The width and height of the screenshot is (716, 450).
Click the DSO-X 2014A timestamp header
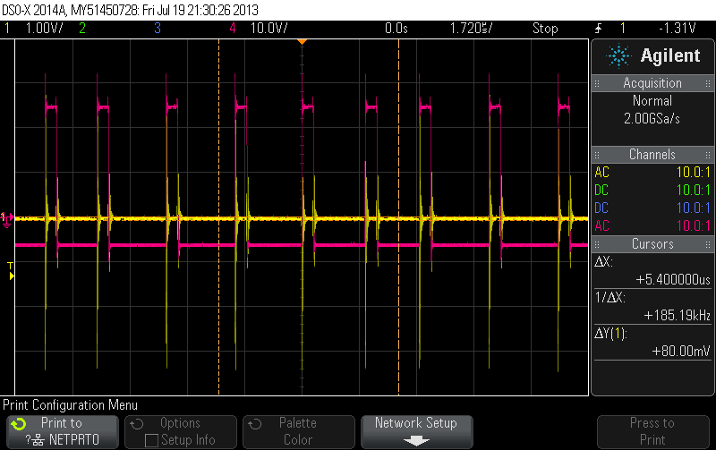point(130,10)
